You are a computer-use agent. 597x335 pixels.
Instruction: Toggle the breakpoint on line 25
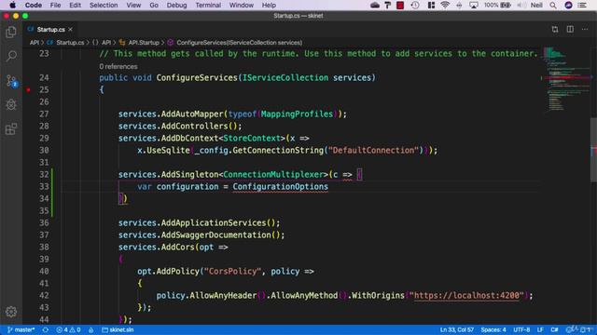pyautogui.click(x=28, y=90)
